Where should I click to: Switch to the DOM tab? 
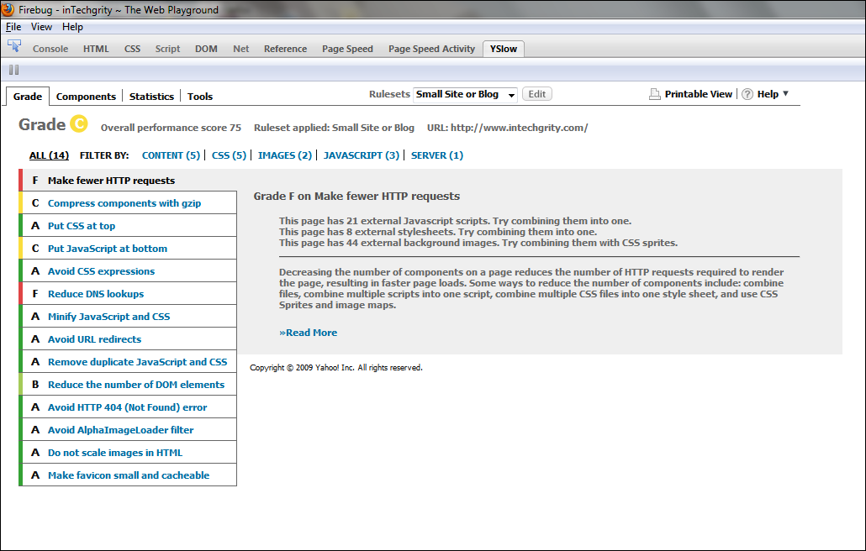(206, 49)
